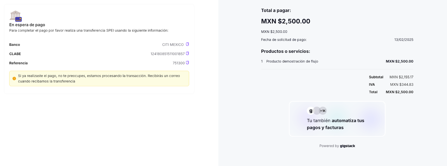Click the En espera de pago heading
The height and width of the screenshot is (166, 447).
pyautogui.click(x=27, y=25)
